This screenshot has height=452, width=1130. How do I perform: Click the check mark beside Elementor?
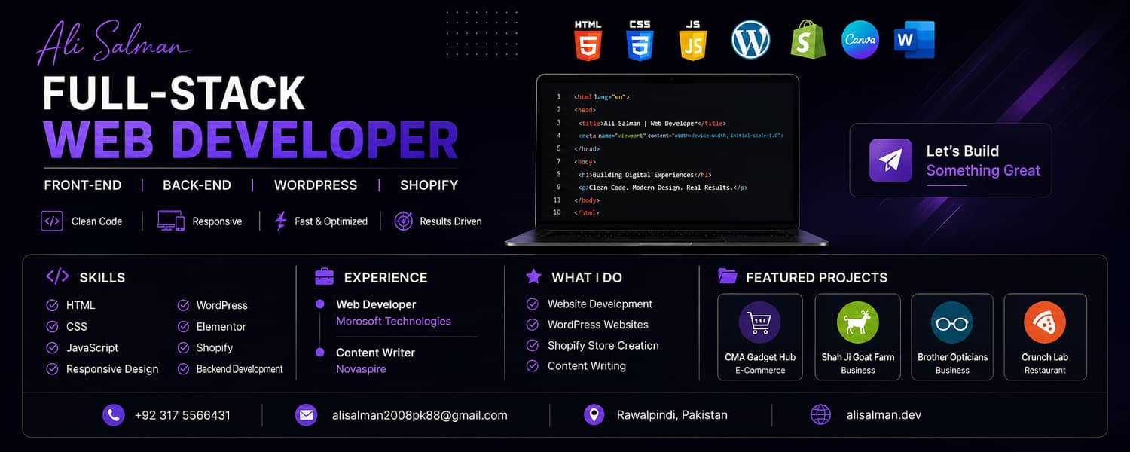pos(183,326)
